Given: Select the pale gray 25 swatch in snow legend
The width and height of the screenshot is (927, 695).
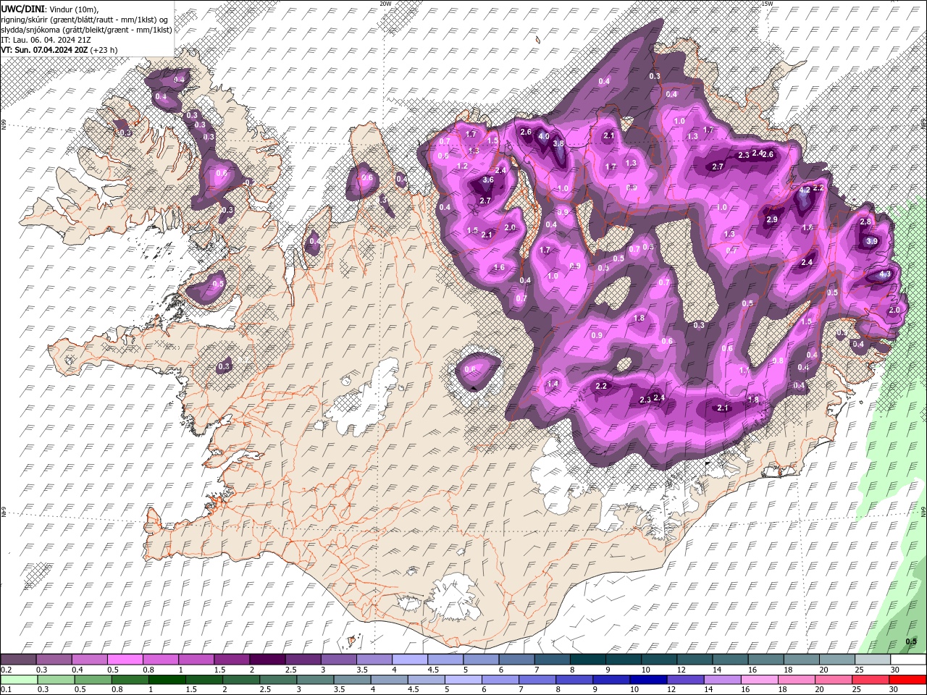Looking at the screenshot, I should click(873, 660).
